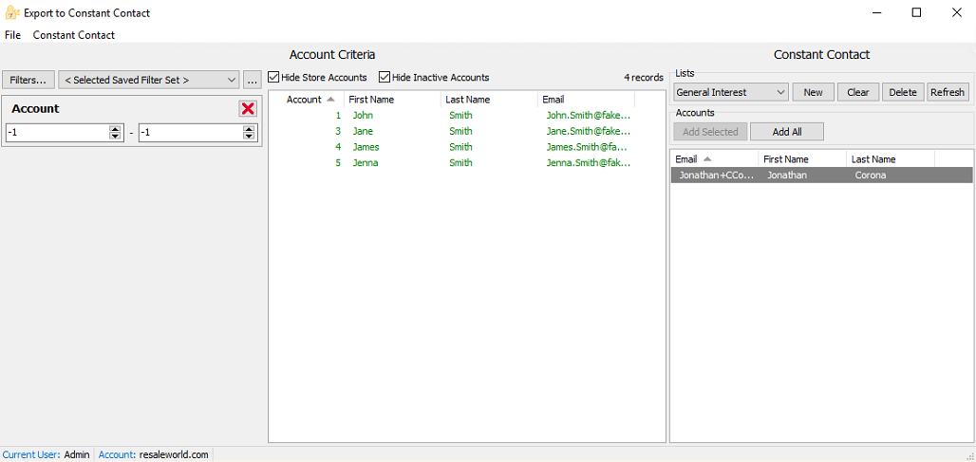Sort the accounts table by Last Name
The height and width of the screenshot is (462, 976).
point(489,100)
